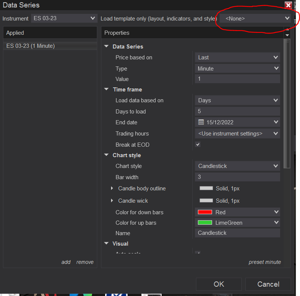Collapse the Chart style section
Image resolution: width=300 pixels, height=296 pixels.
pyautogui.click(x=106, y=155)
